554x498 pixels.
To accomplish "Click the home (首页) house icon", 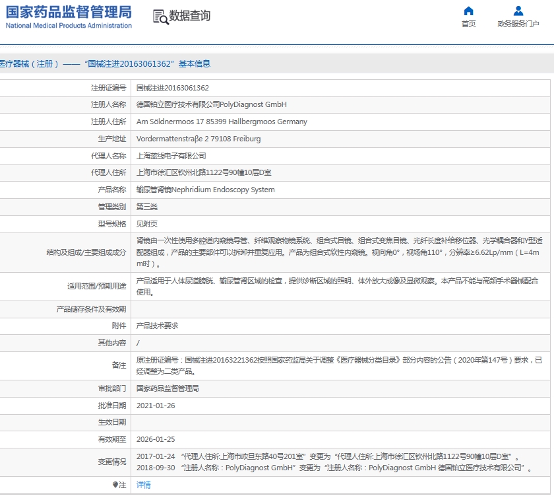I will [468, 11].
